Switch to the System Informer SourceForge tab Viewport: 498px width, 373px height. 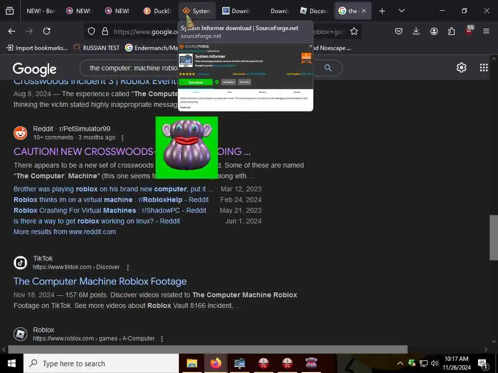196,11
